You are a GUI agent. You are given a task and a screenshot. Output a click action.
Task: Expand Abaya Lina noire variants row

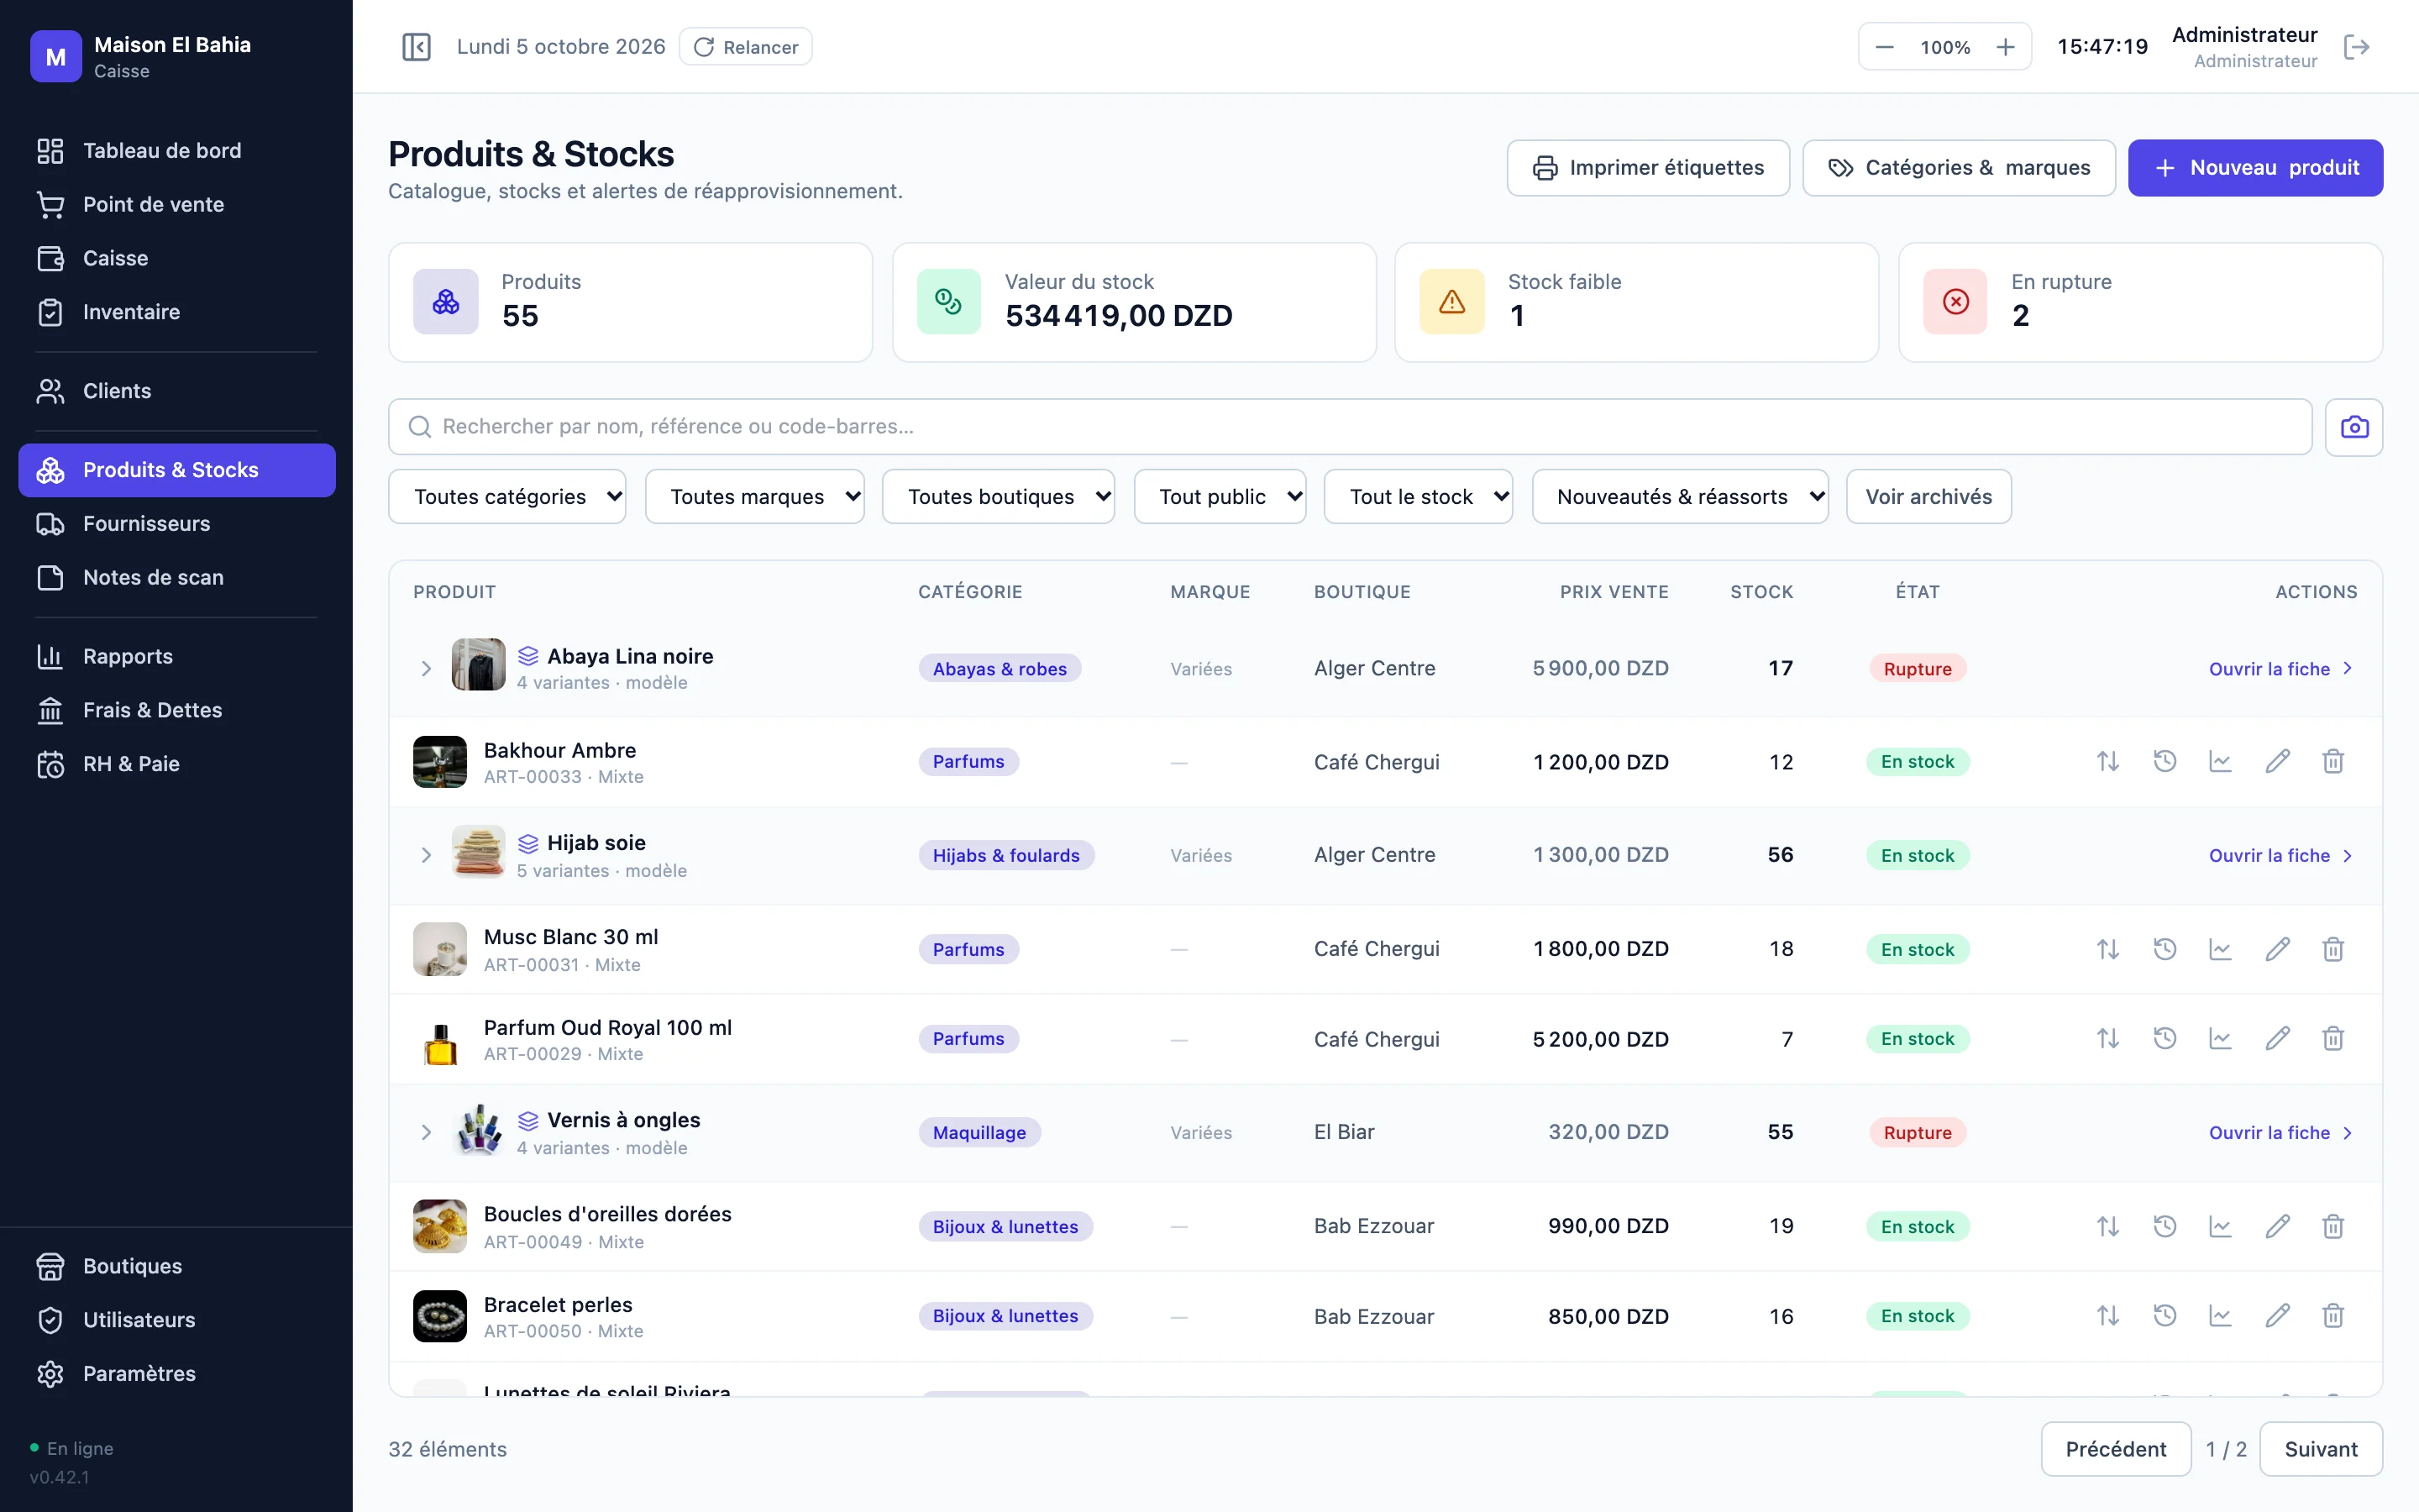(x=426, y=669)
